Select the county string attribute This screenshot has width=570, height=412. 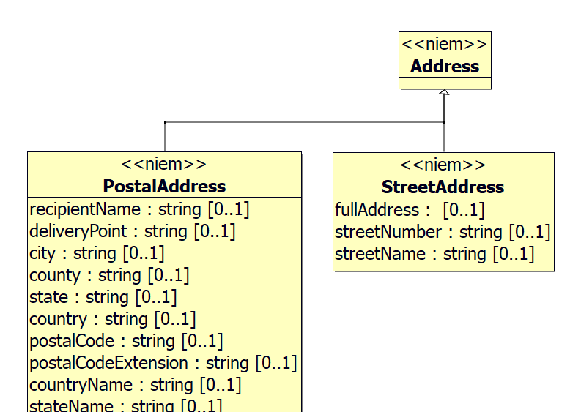coord(109,276)
